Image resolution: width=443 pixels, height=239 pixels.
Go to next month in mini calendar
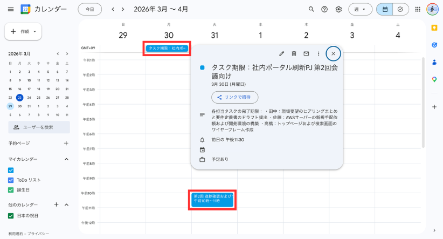[x=67, y=54]
